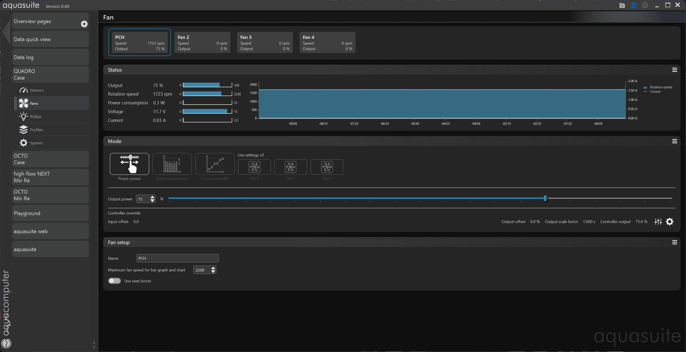The width and height of the screenshot is (686, 352).
Task: Open the Status panel hamburger menu
Action: 674,70
